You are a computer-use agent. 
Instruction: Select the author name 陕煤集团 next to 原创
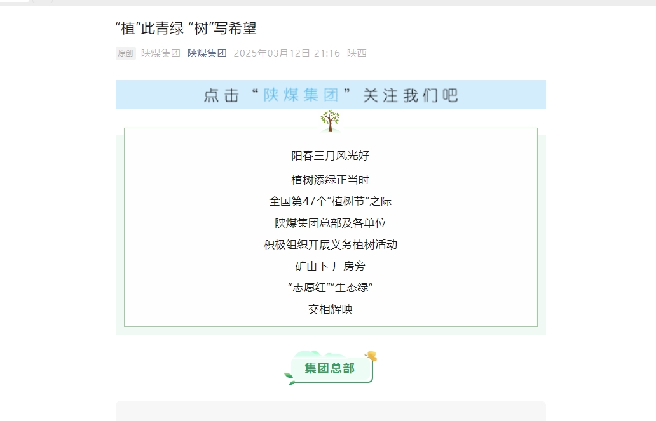tap(159, 53)
